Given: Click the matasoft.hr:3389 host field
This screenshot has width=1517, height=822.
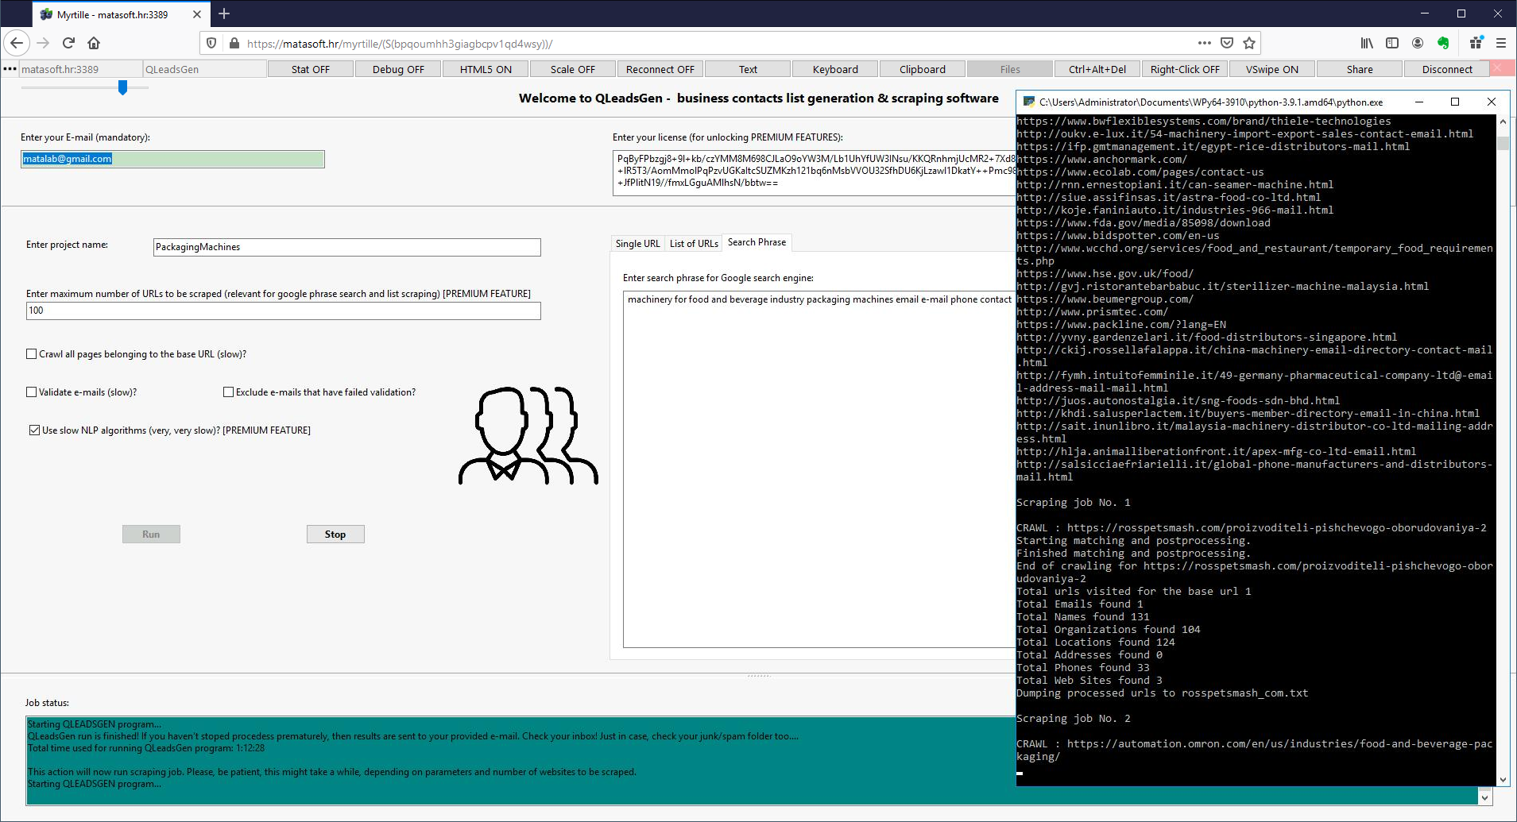Looking at the screenshot, I should 80,69.
